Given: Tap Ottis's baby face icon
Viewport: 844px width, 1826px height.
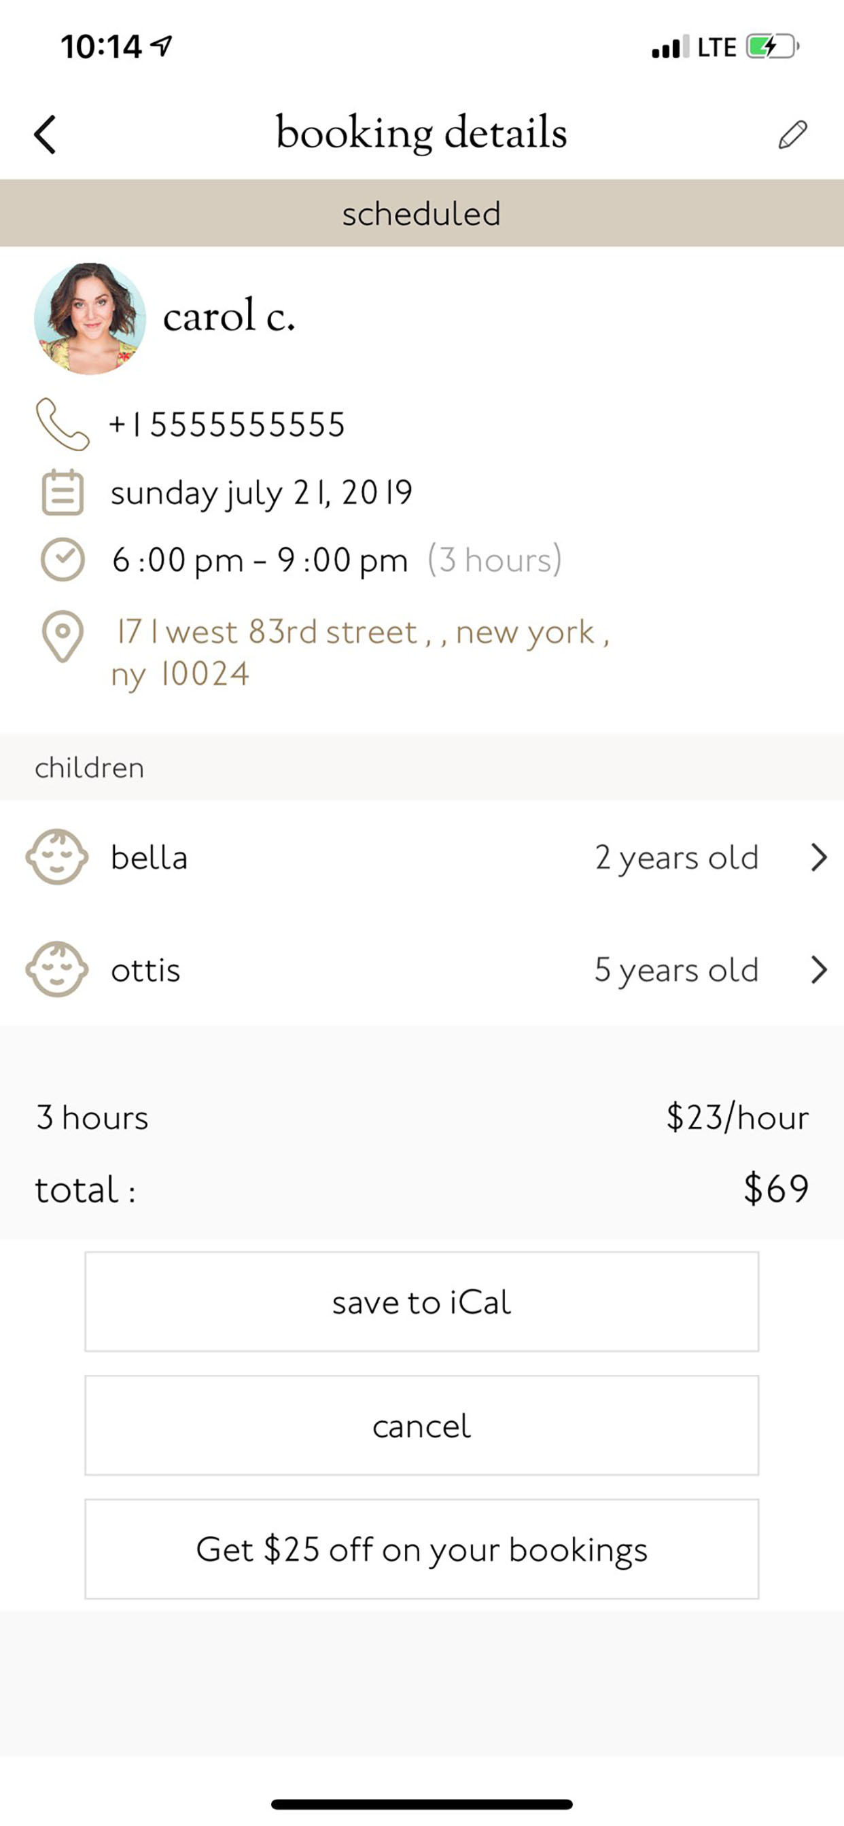Looking at the screenshot, I should (56, 969).
